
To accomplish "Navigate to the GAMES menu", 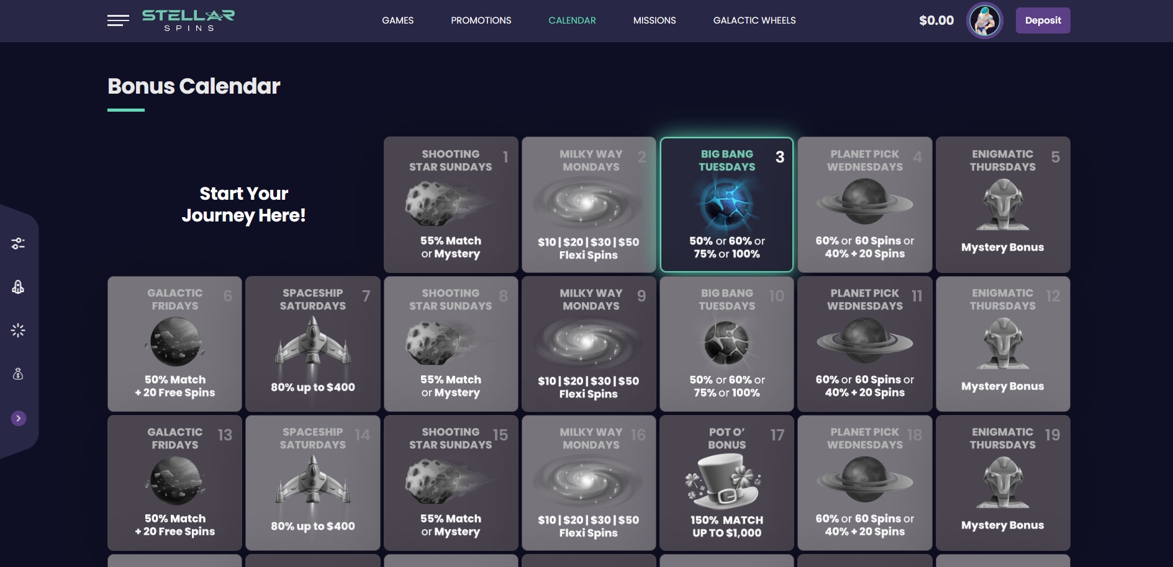I will click(398, 20).
